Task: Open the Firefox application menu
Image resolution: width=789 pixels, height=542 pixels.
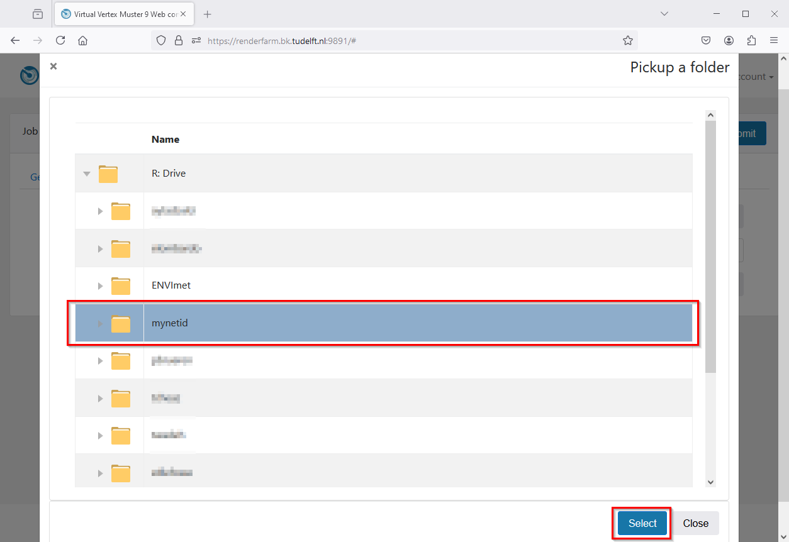Action: point(774,41)
